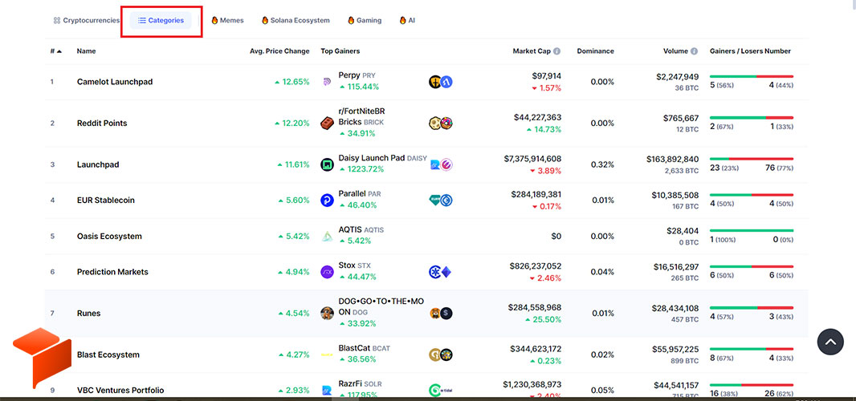Click the scroll-to-top arrow button
Viewport: 856px width, 401px height.
tap(830, 342)
